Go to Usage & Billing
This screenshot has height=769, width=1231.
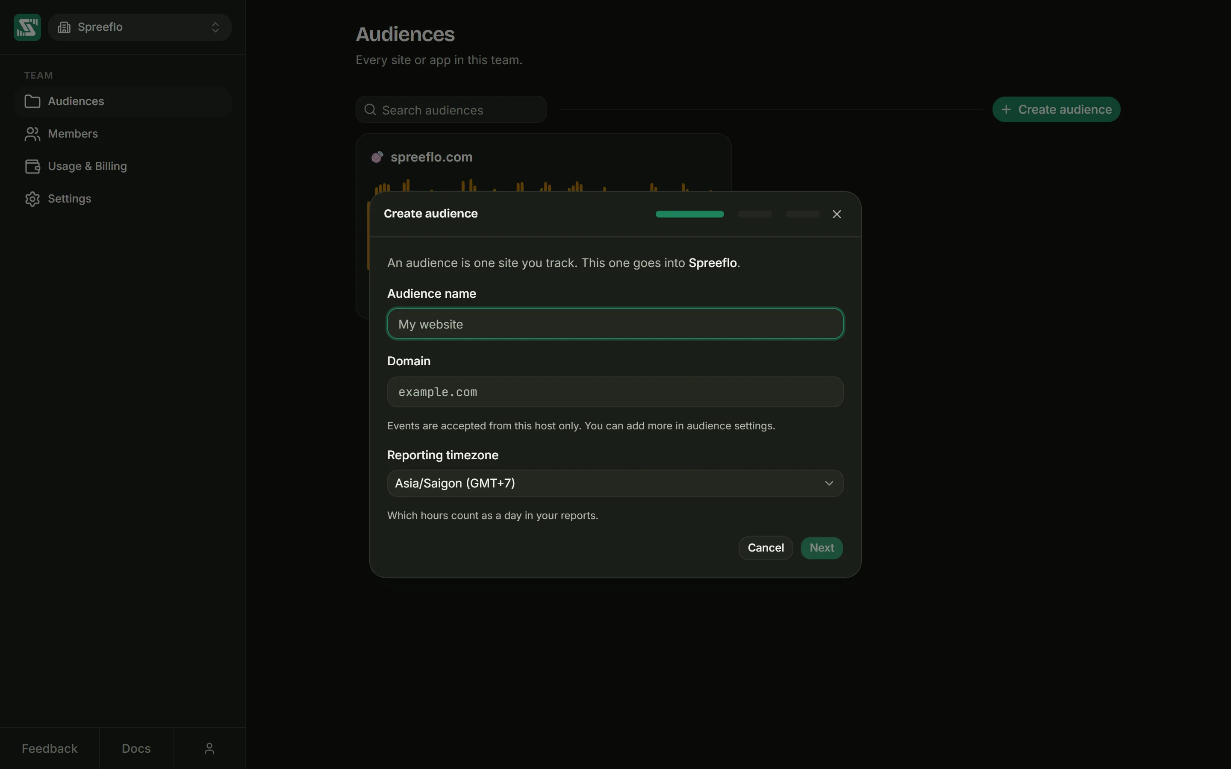(x=123, y=166)
